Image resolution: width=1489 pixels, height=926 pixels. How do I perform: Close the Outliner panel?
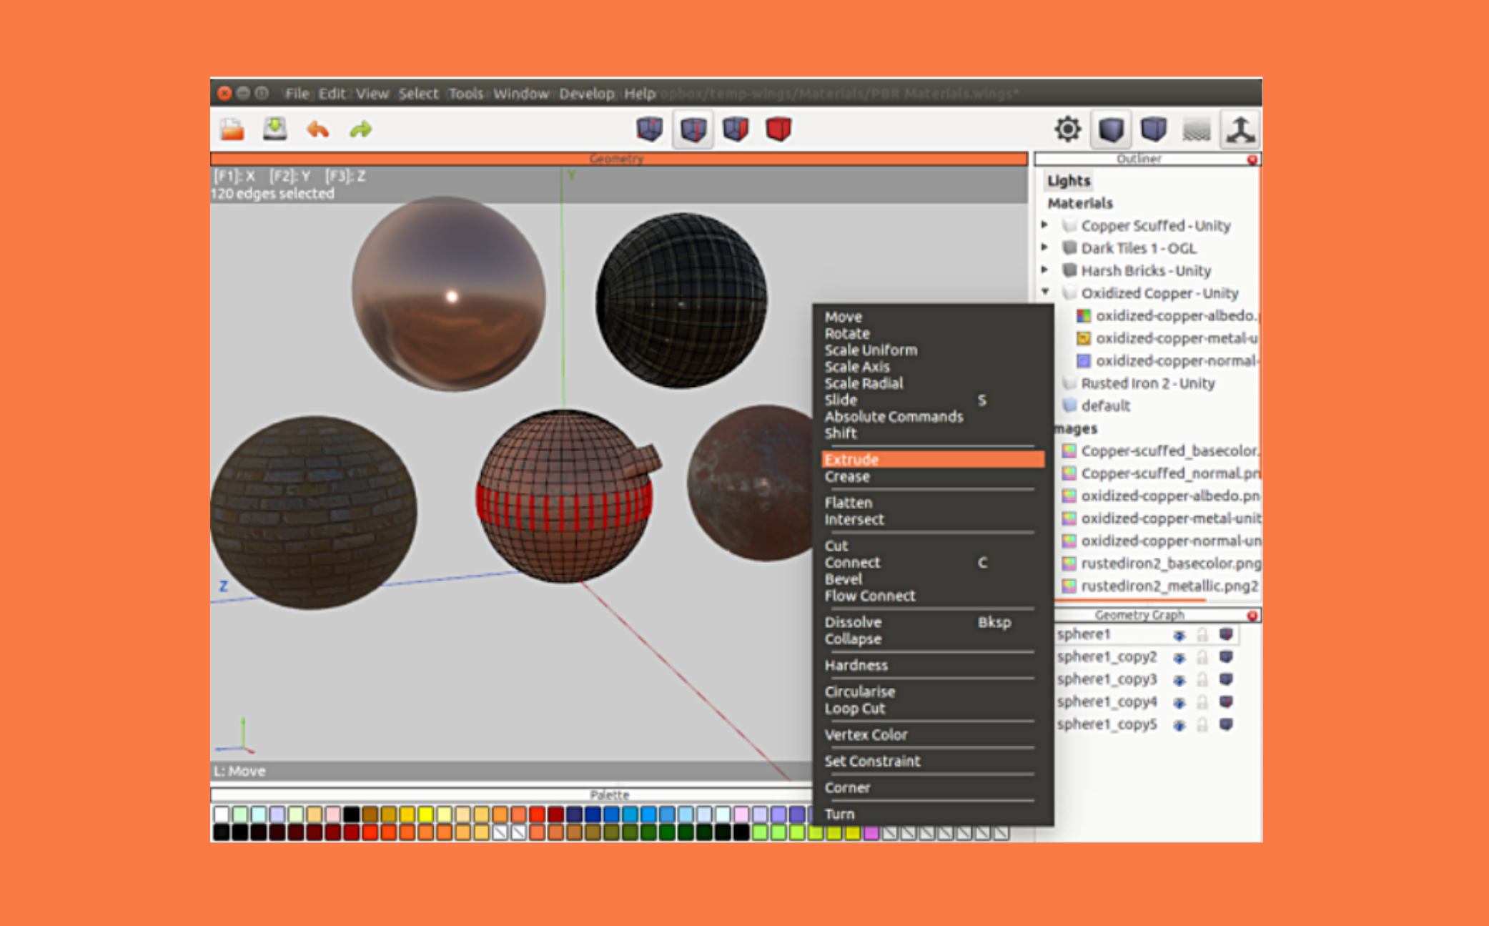pyautogui.click(x=1252, y=159)
